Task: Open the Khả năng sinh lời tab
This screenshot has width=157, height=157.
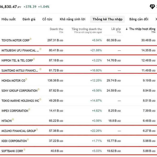Action: 72,19
